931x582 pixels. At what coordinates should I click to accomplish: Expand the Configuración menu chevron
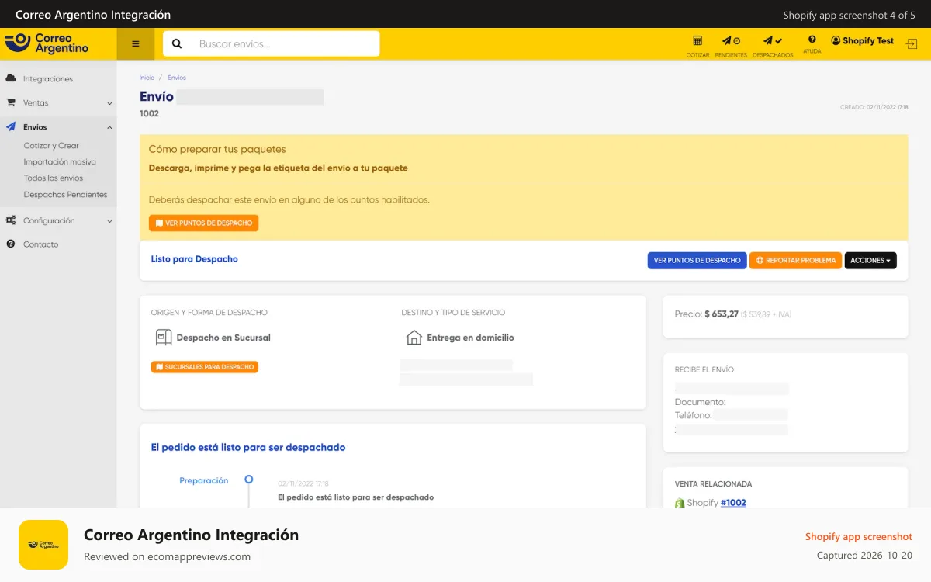109,221
